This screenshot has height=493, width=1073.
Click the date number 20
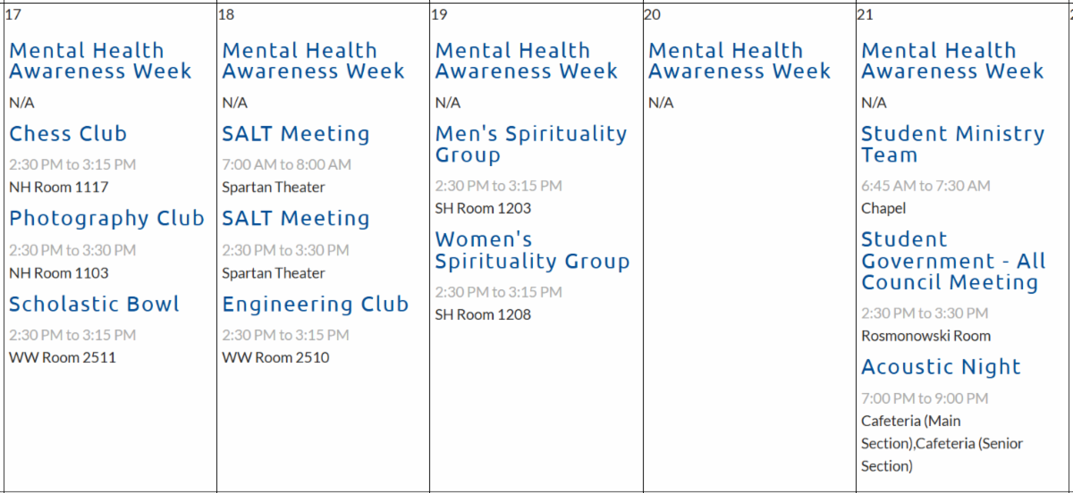652,14
